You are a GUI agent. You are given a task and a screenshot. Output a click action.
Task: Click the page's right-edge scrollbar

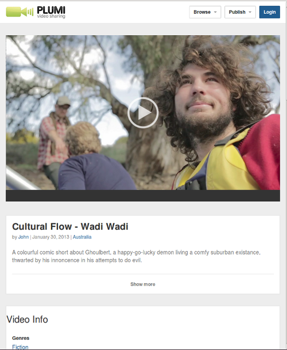pyautogui.click(x=286, y=175)
